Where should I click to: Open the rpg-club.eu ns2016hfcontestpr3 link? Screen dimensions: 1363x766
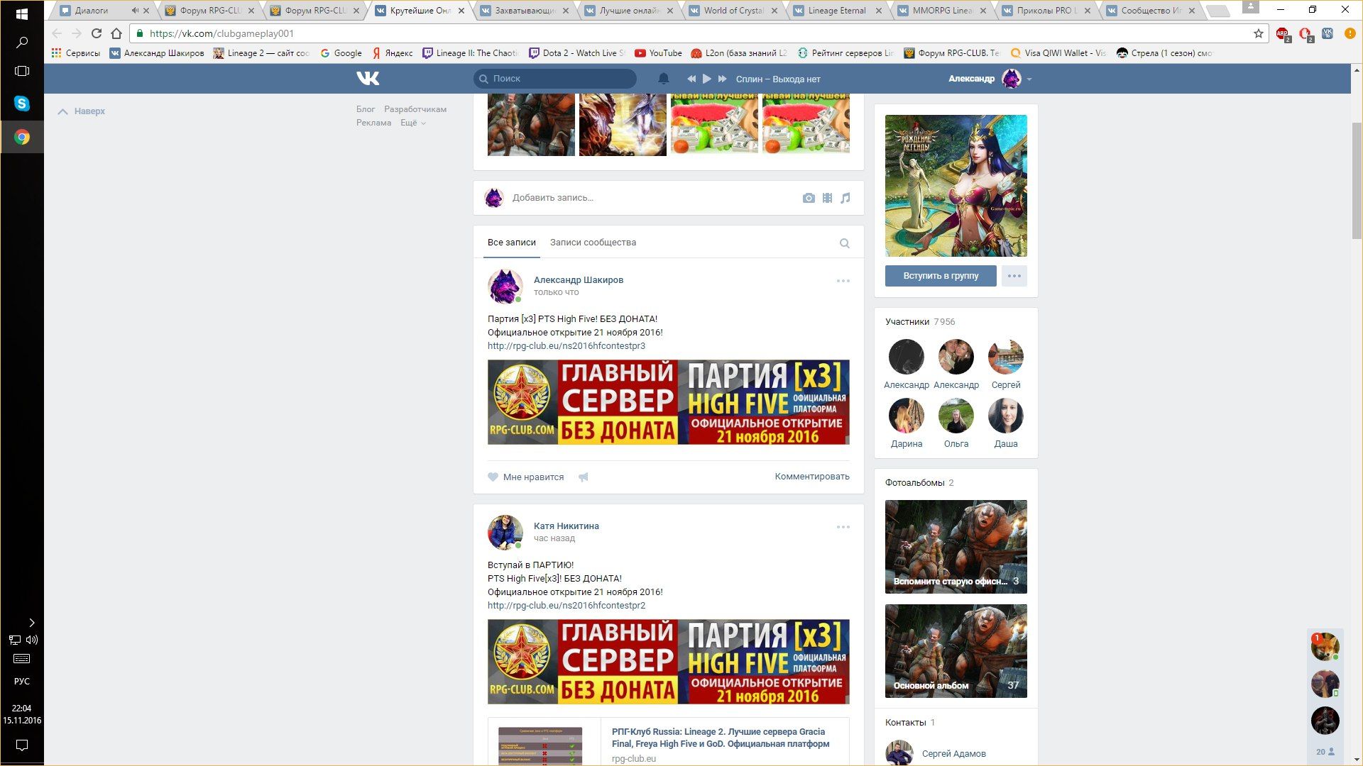coord(566,346)
